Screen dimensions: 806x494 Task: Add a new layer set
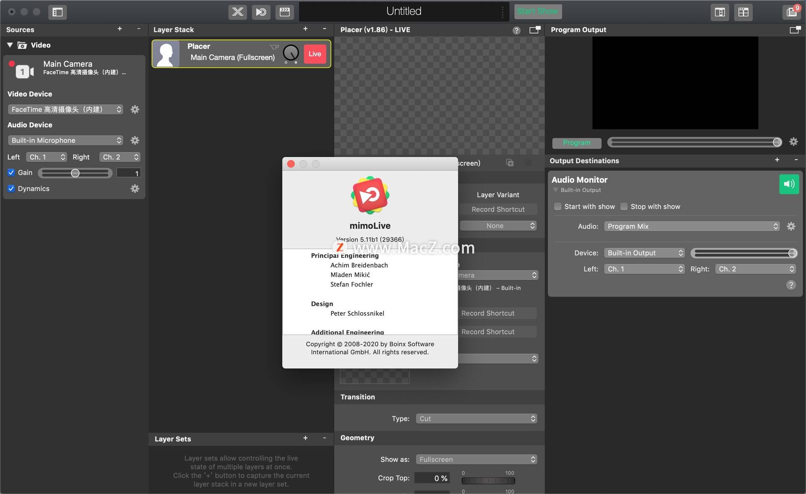tap(305, 438)
